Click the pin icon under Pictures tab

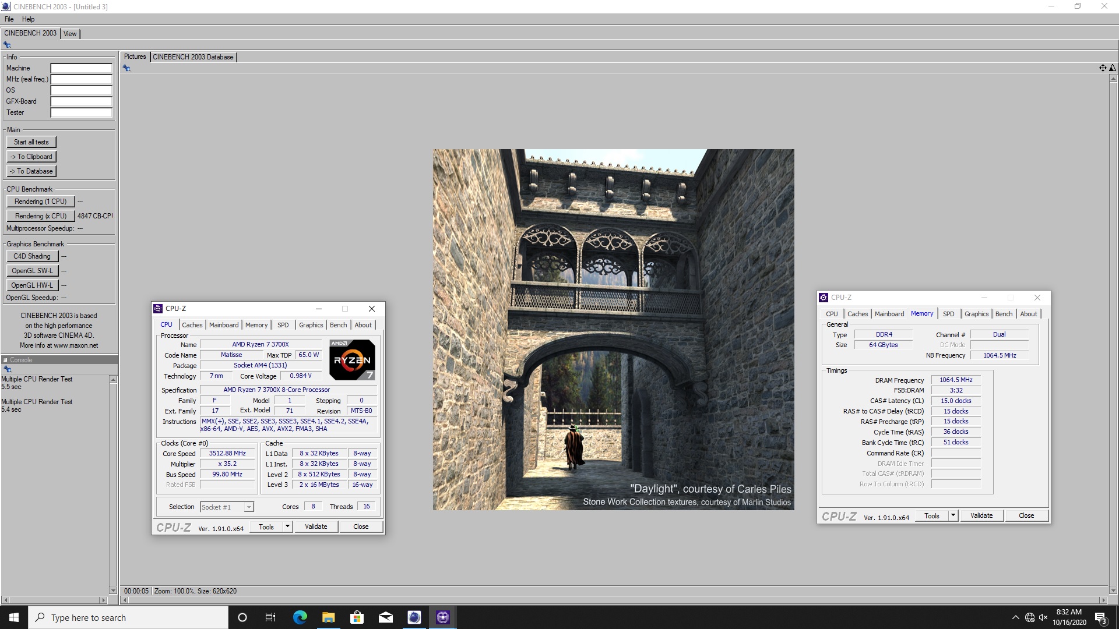click(126, 68)
